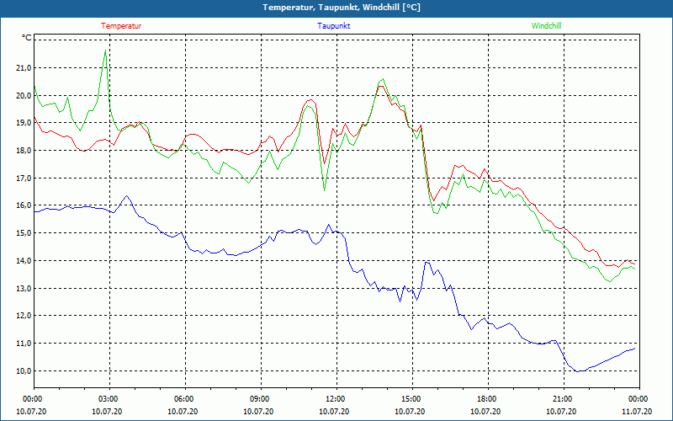Click the 03:00 time label
The width and height of the screenshot is (673, 421).
coord(109,399)
